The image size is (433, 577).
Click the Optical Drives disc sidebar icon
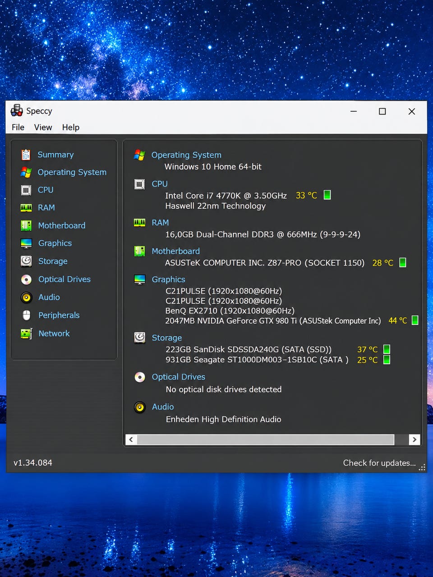click(x=26, y=279)
